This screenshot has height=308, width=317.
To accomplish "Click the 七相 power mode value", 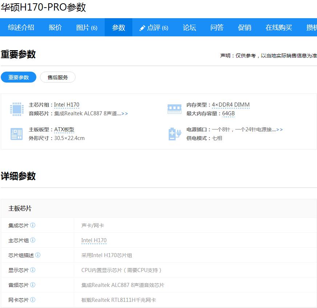I will (217, 138).
